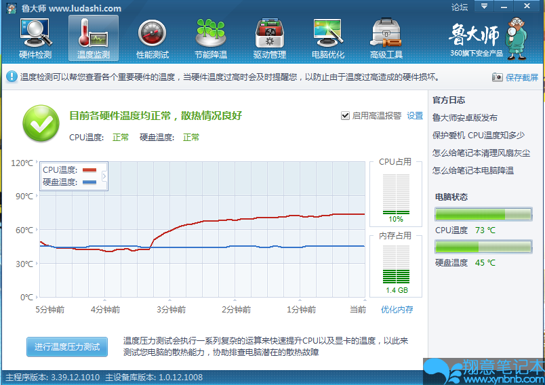Expand the chart legend arrow
This screenshot has height=385, width=545.
pos(104,176)
